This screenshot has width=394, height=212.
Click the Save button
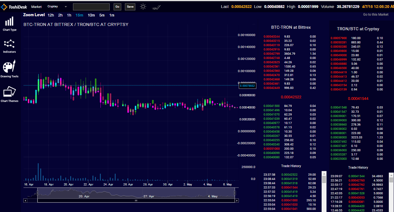click(130, 7)
